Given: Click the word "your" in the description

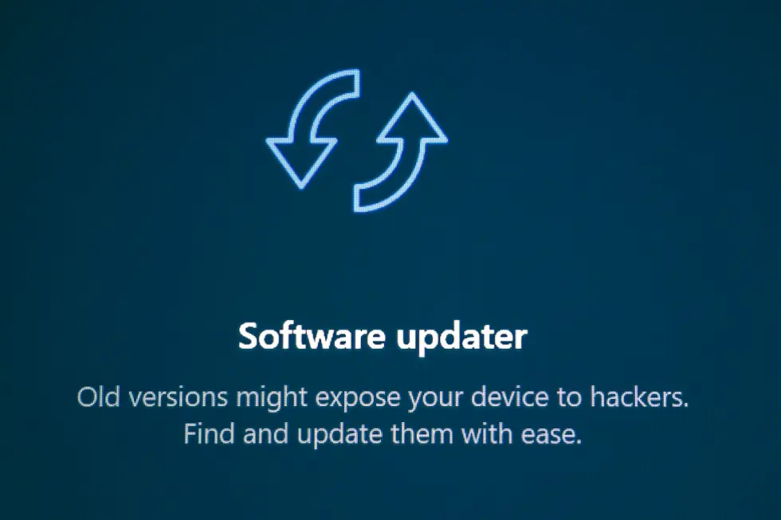Looking at the screenshot, I should [x=436, y=400].
